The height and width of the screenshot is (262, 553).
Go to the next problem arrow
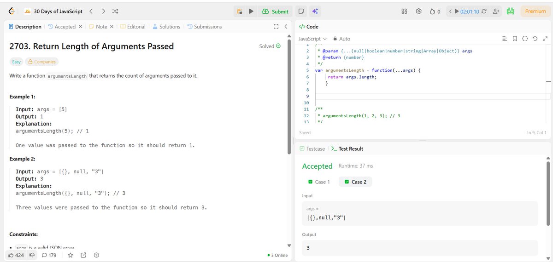click(103, 11)
